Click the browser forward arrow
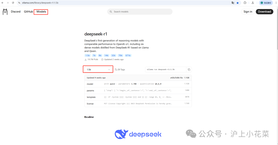The image size is (278, 145). pos(8,3)
